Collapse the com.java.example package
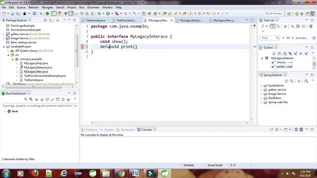Screen dimensions: 317x178 coord(13,59)
